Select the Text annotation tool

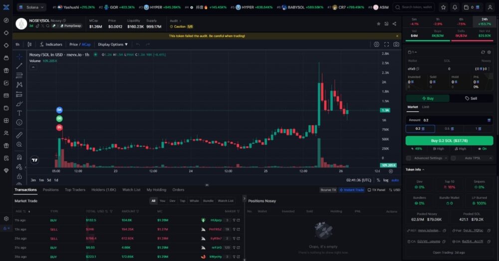pos(19,113)
